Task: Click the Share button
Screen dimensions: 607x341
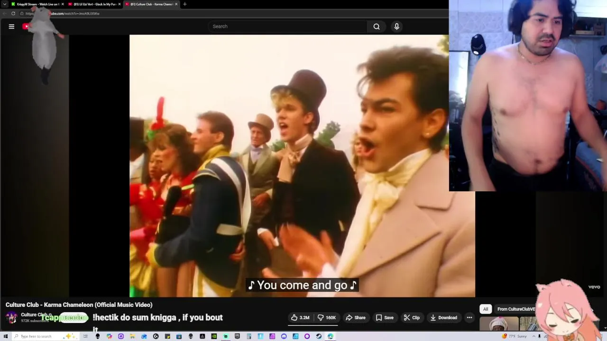Action: [x=356, y=318]
